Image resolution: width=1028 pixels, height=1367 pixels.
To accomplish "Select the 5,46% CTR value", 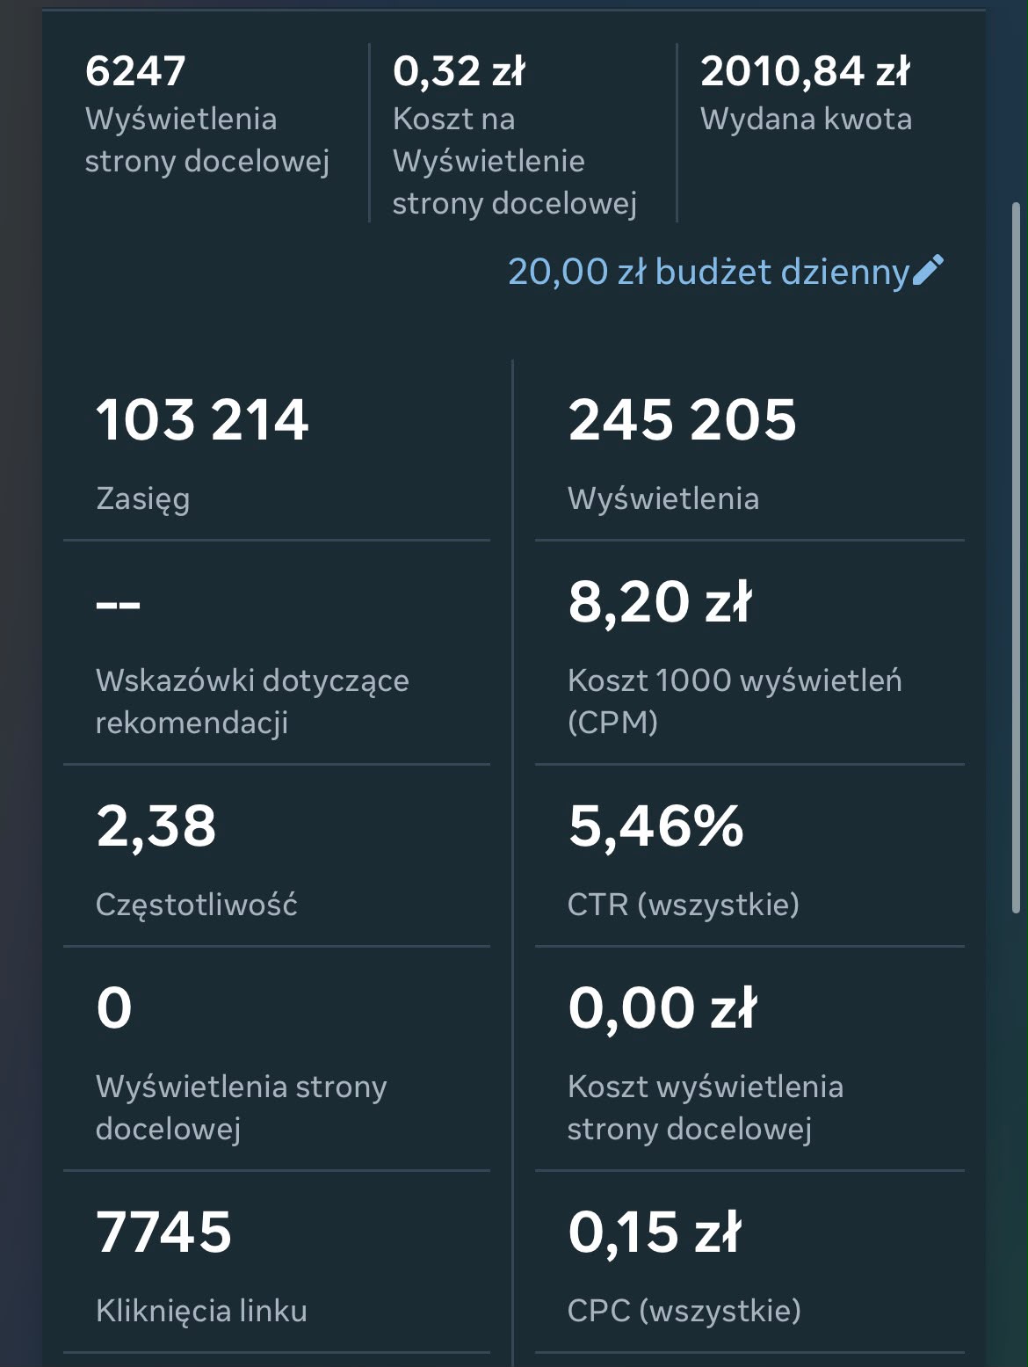I will (x=655, y=826).
